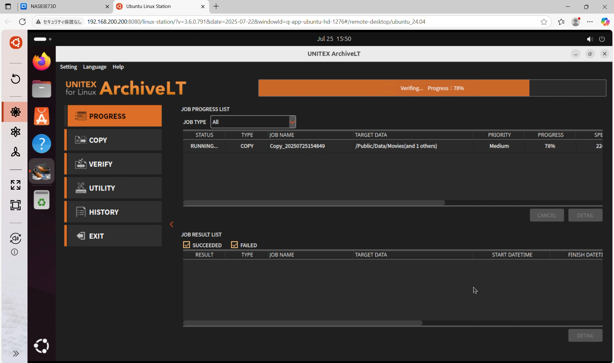Click the JOB NAME header in result list
The image size is (614, 363).
click(x=282, y=254)
